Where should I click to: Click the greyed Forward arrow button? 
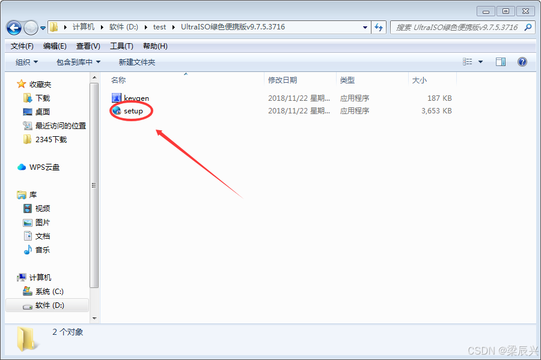(x=31, y=28)
